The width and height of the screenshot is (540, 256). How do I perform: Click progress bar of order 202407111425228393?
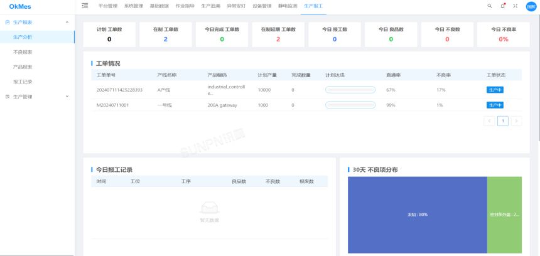[350, 90]
